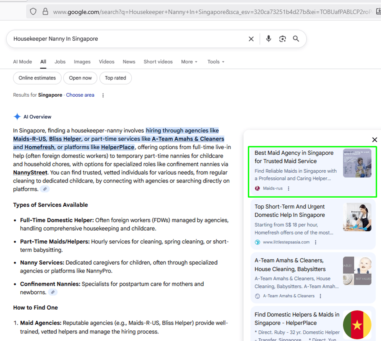Viewport: 381px width, 341px height.
Task: Toggle the Open now filter chip
Action: coord(80,78)
